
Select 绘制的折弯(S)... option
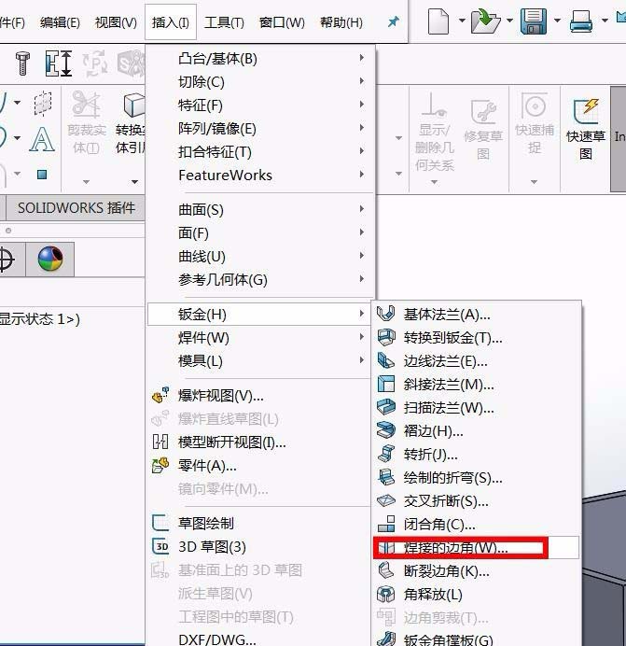click(x=477, y=477)
